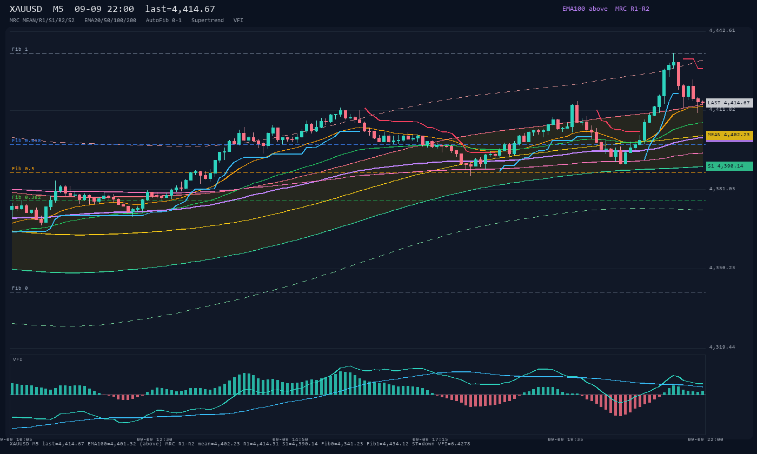Viewport: 757px width, 454px height.
Task: Click the Fib 0 level label
Action: click(20, 288)
